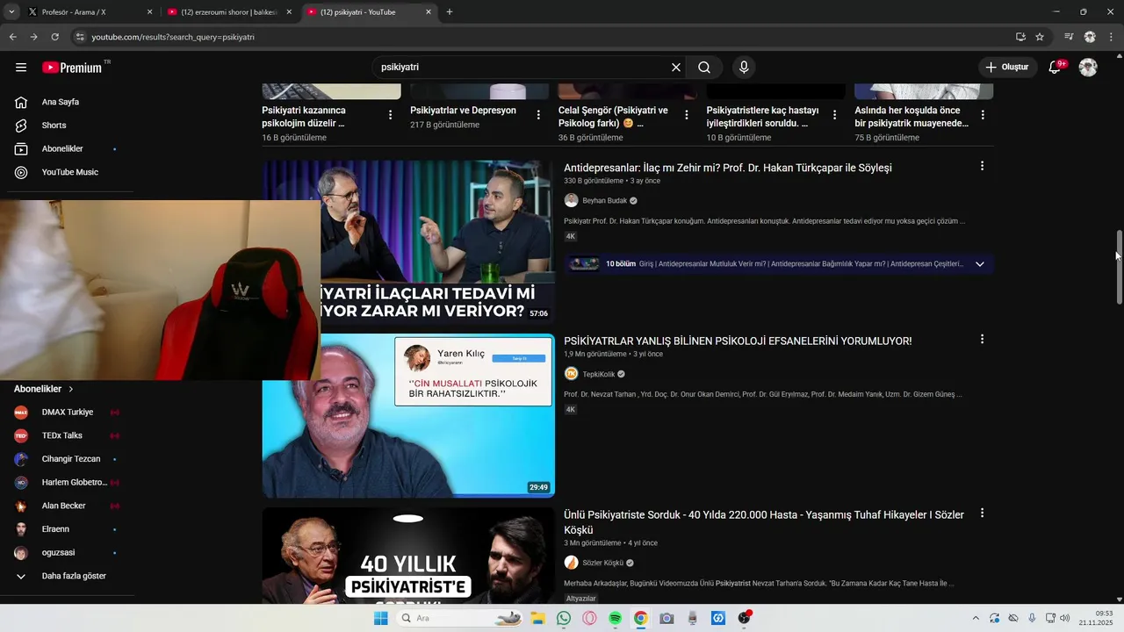Open volume control in system tray
This screenshot has width=1124, height=632.
coord(1065,618)
